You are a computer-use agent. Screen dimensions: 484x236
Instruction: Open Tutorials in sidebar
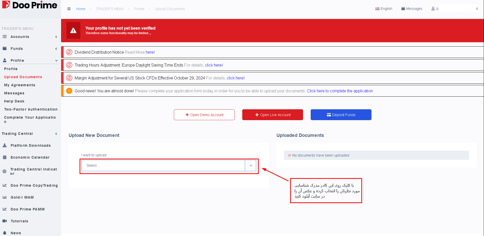[19, 221]
